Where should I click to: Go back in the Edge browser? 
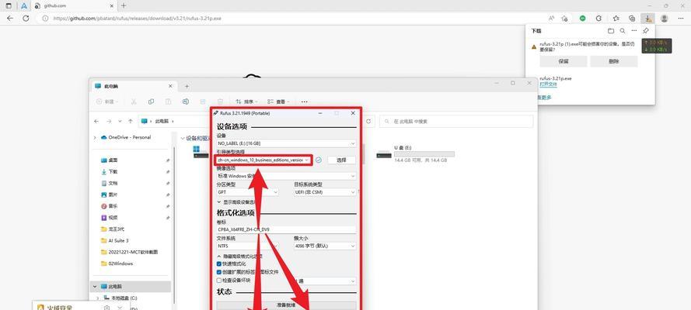[10, 19]
